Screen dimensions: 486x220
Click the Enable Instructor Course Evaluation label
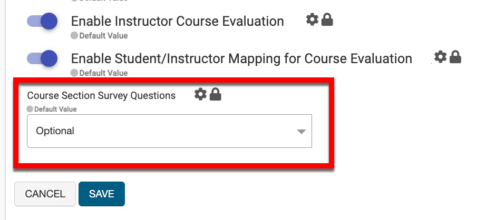click(177, 22)
